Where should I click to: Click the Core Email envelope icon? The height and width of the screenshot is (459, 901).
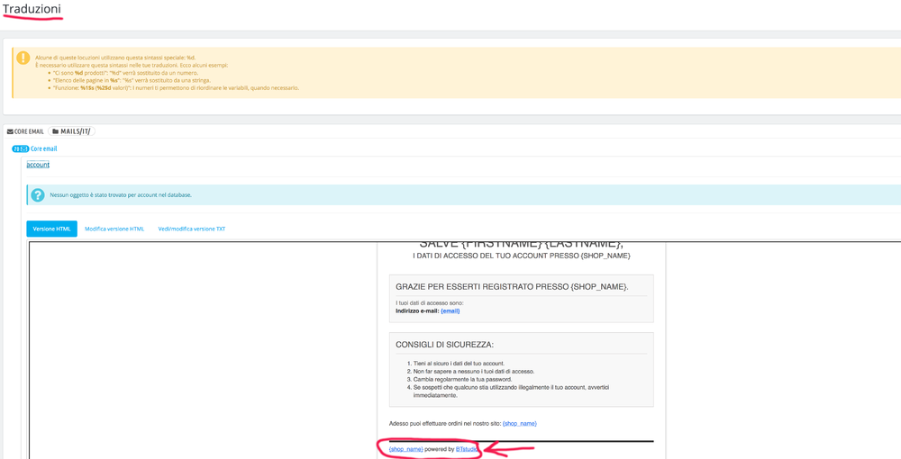tap(10, 131)
